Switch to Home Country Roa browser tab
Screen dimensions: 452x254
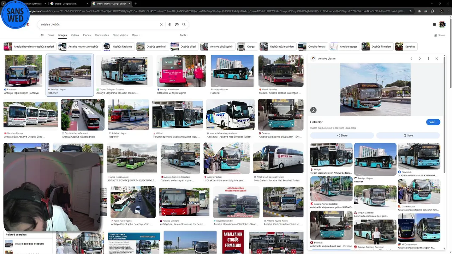[32, 4]
